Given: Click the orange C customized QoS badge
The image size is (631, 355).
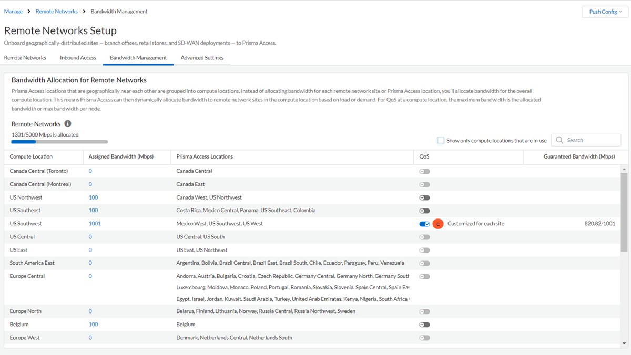Looking at the screenshot, I should [438, 224].
